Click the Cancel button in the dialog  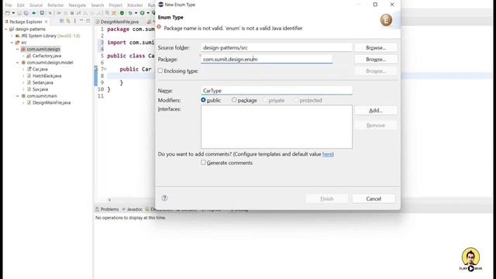(374, 198)
